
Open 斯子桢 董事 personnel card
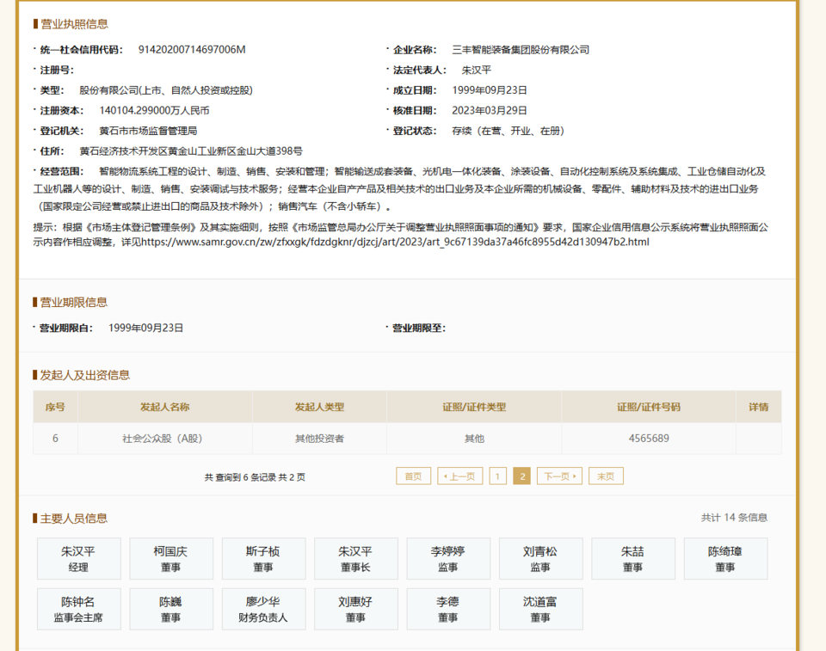[x=264, y=559]
